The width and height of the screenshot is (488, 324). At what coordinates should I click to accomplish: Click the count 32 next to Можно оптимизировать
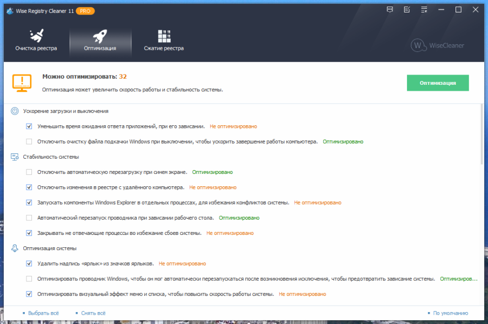tap(123, 77)
